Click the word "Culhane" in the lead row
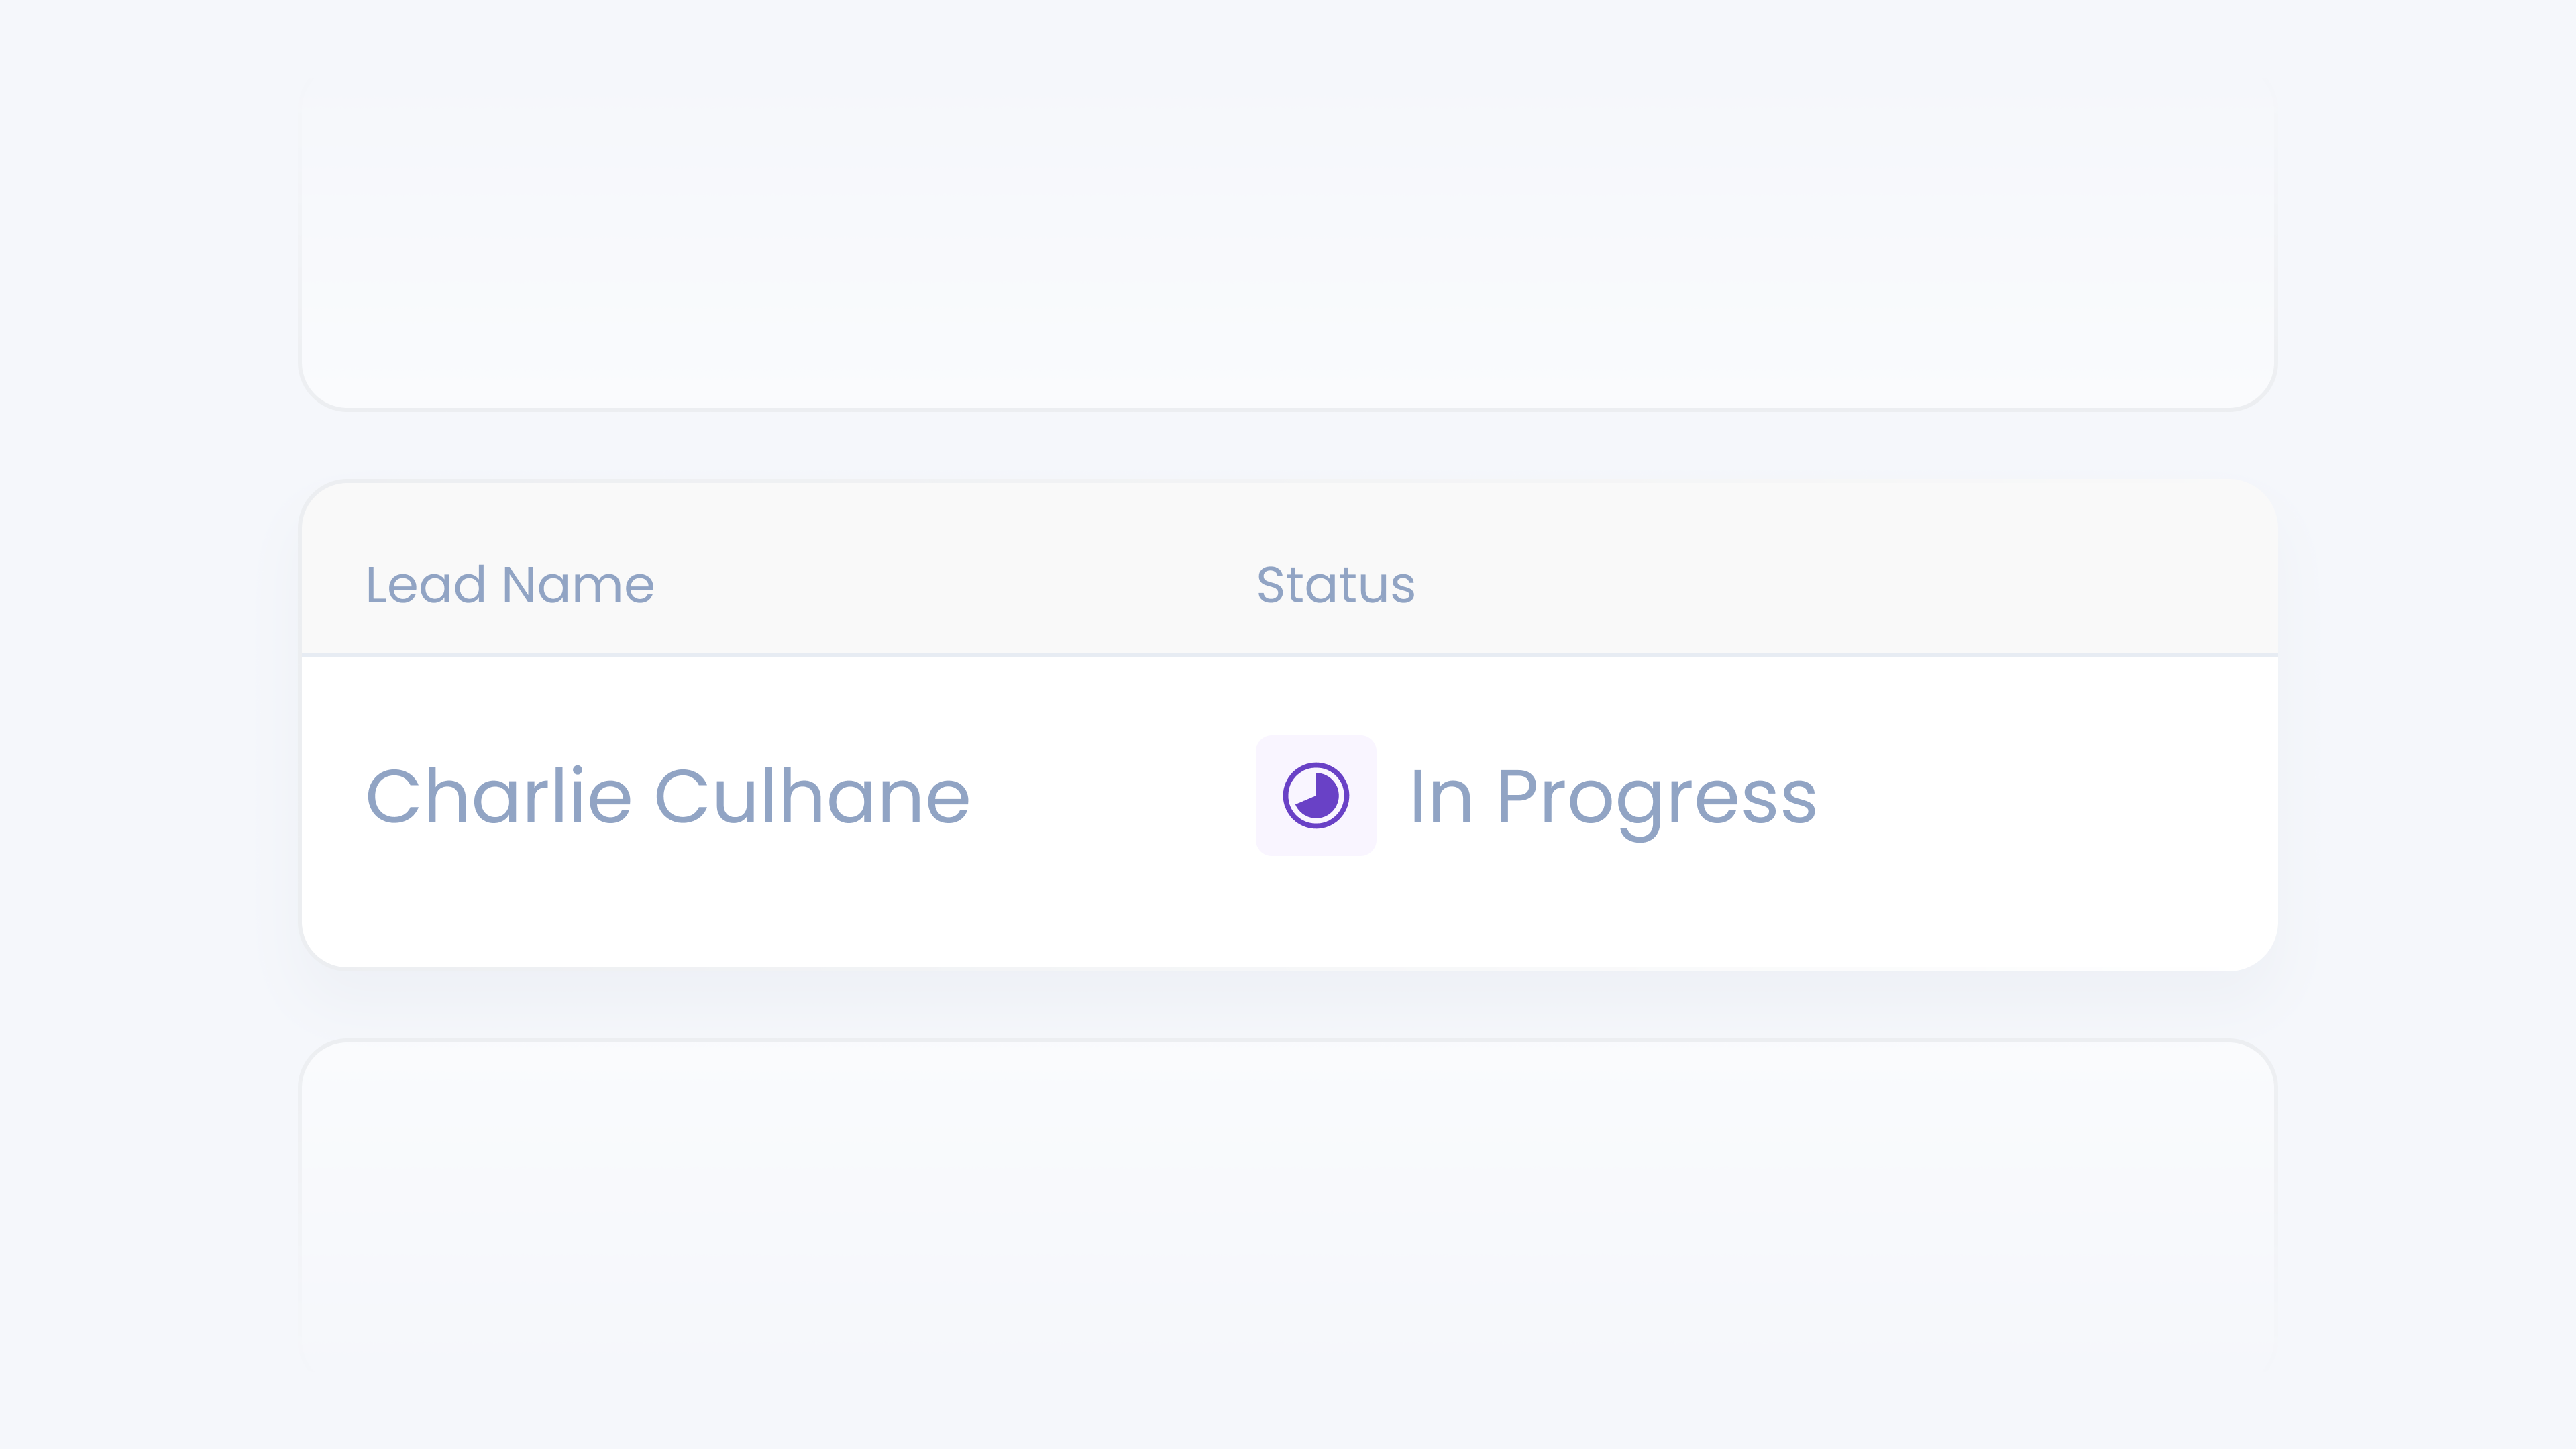This screenshot has height=1449, width=2576. tap(812, 797)
